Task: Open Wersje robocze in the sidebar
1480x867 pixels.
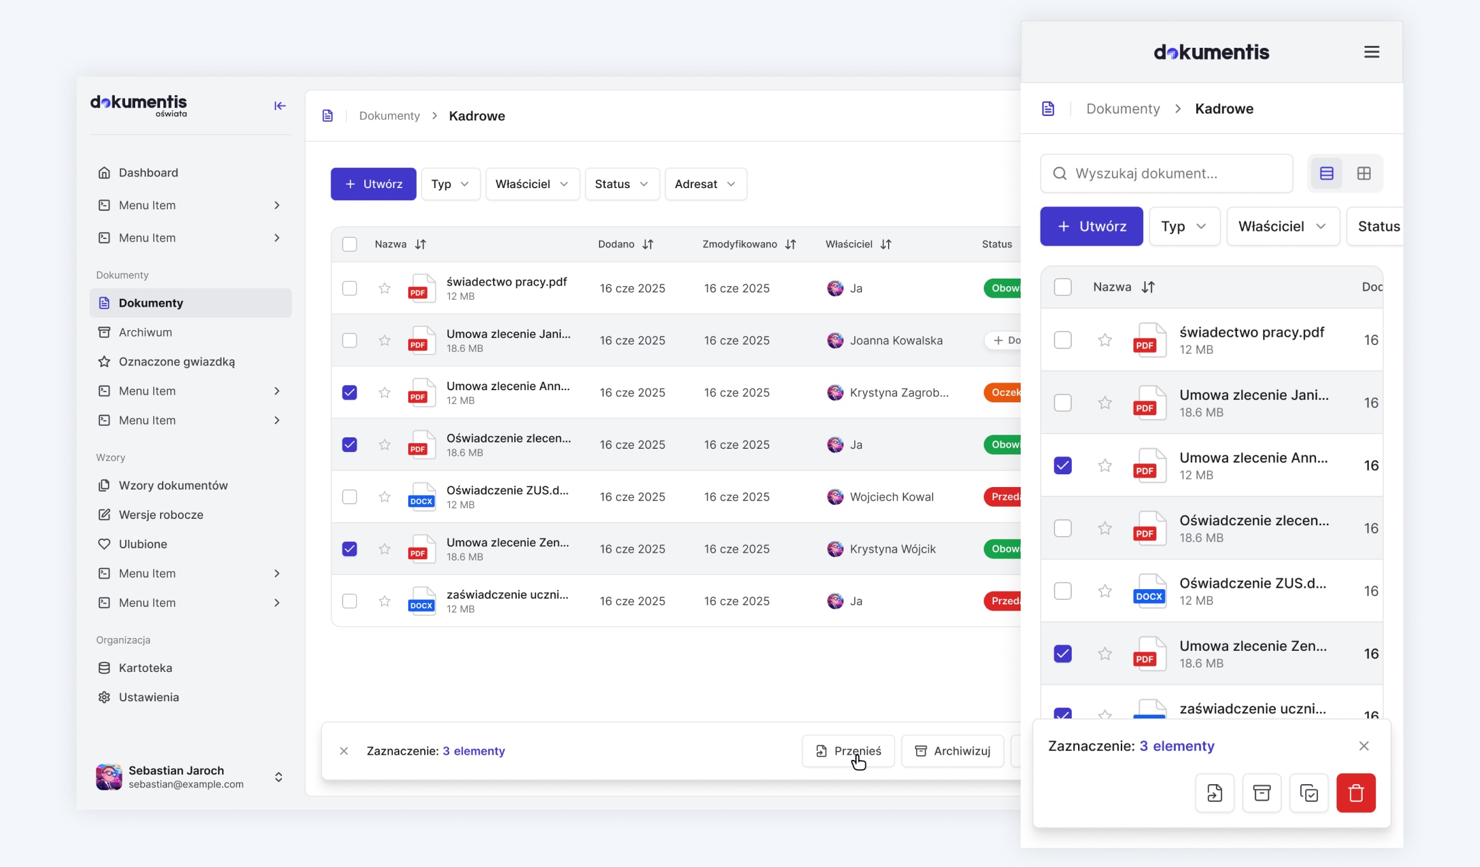Action: click(190, 514)
